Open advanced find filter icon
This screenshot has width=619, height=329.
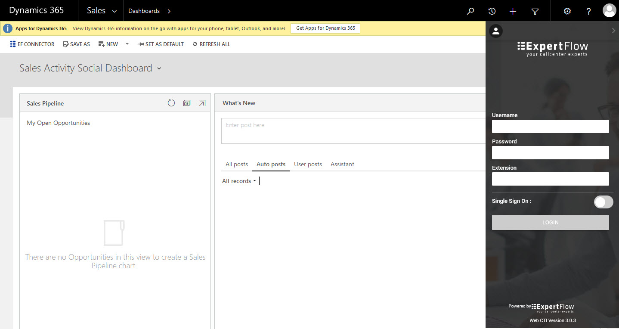pyautogui.click(x=535, y=11)
